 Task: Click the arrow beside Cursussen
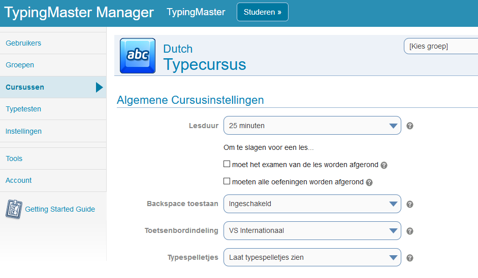[100, 87]
